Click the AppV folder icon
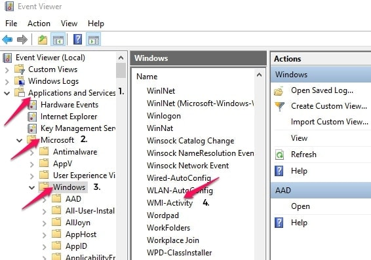 coord(44,163)
